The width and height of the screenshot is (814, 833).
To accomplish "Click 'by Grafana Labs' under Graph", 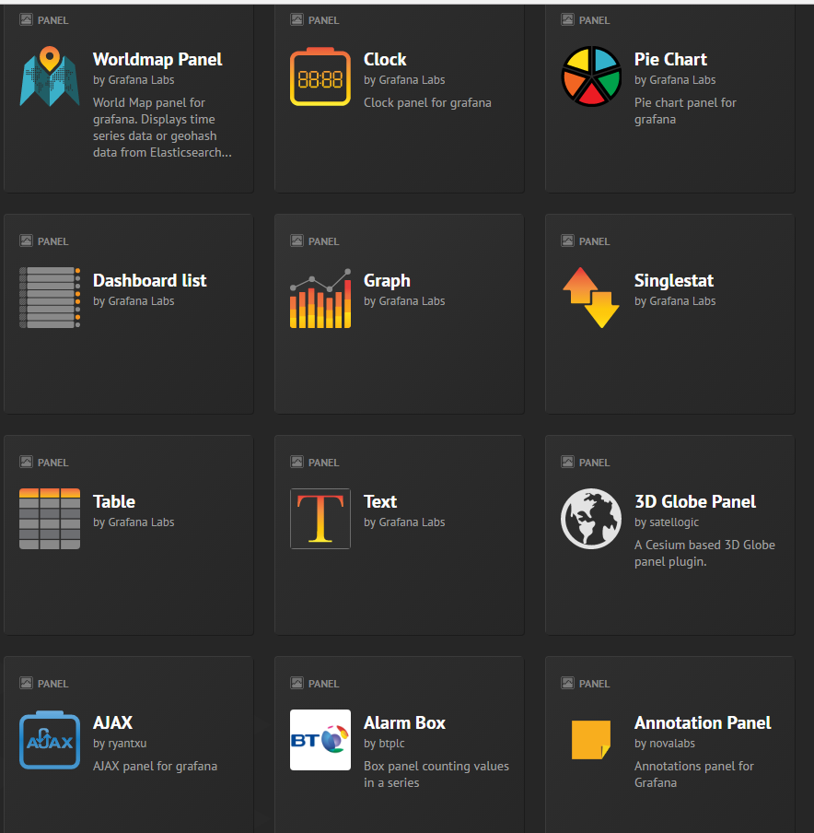I will tap(404, 300).
